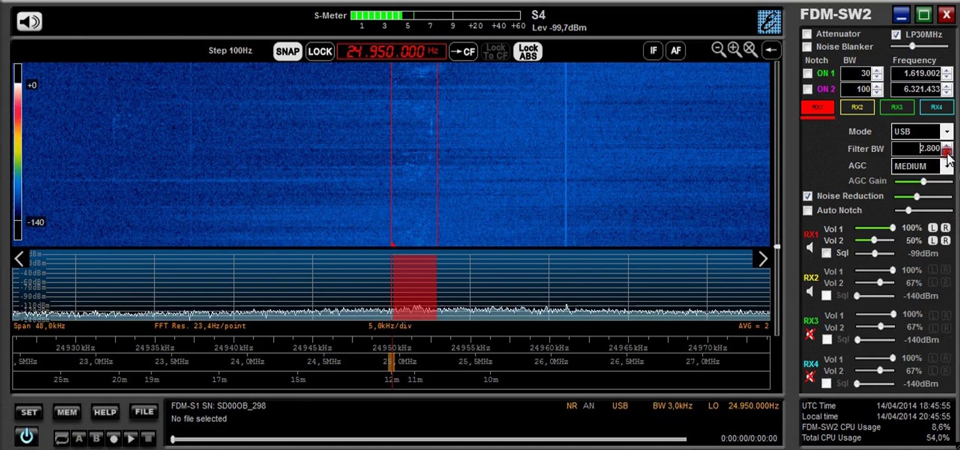
Task: Enable RX1 Sql squelch checkbox
Action: [x=826, y=253]
